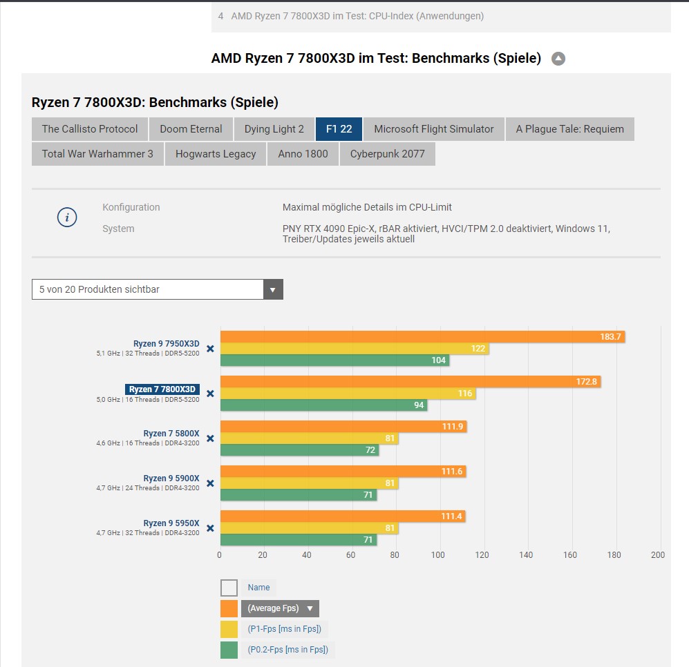
Task: Click the yellow P1-Fps legend swatch
Action: coord(229,629)
